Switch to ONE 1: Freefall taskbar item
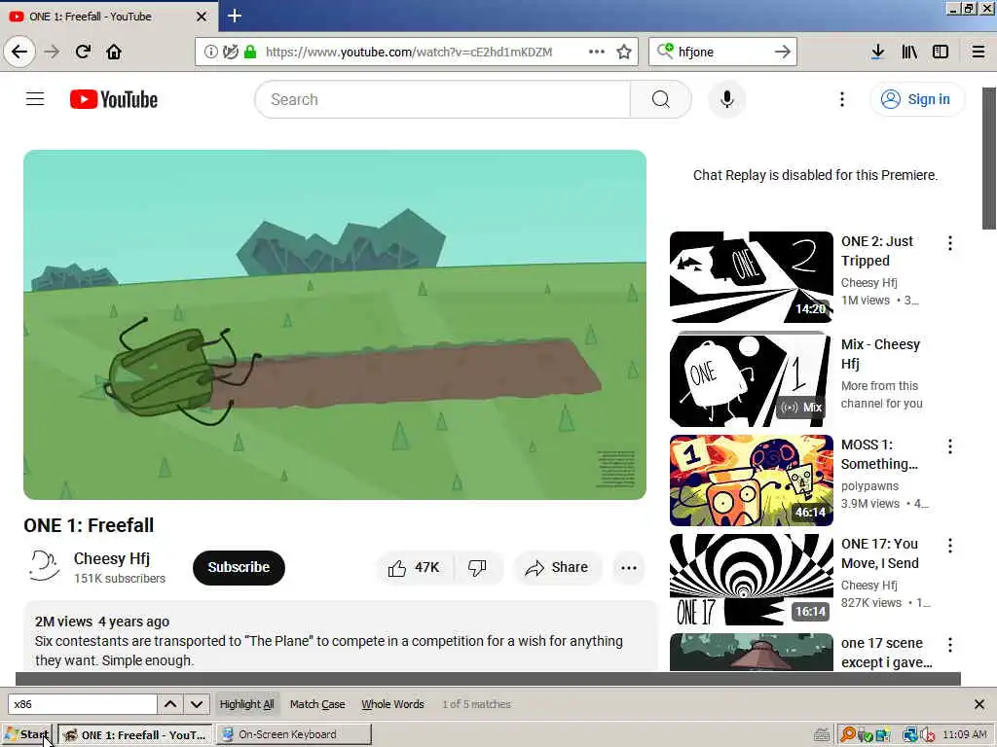Screen dimensions: 997x747 point(134,734)
